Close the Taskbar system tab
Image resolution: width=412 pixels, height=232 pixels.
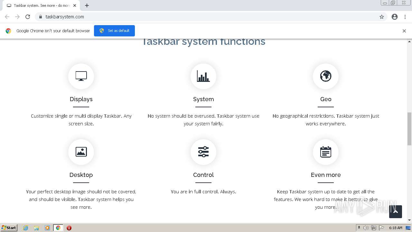(x=75, y=5)
